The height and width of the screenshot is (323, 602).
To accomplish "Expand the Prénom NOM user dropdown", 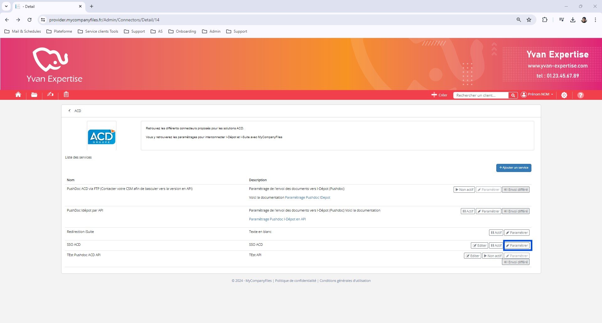I will 537,94.
